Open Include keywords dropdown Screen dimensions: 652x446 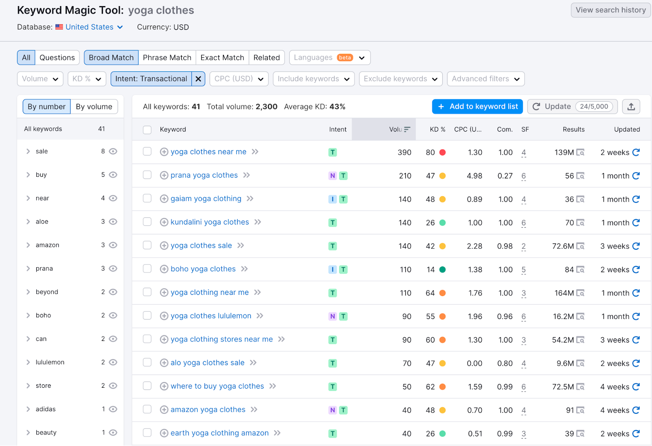313,79
